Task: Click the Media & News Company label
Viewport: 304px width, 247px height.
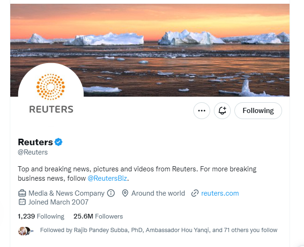Action: click(x=66, y=193)
